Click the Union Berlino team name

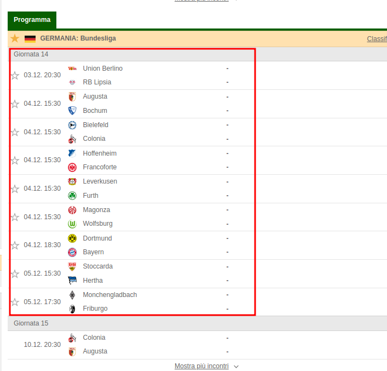103,69
